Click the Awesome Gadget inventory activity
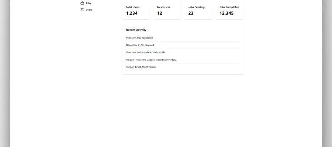 [151, 60]
